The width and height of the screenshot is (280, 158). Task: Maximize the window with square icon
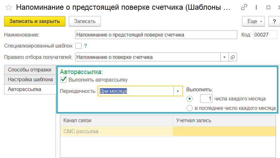coord(268,7)
